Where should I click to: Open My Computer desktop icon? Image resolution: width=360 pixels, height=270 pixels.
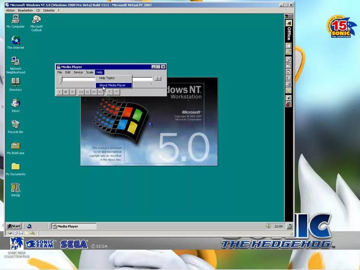15,21
